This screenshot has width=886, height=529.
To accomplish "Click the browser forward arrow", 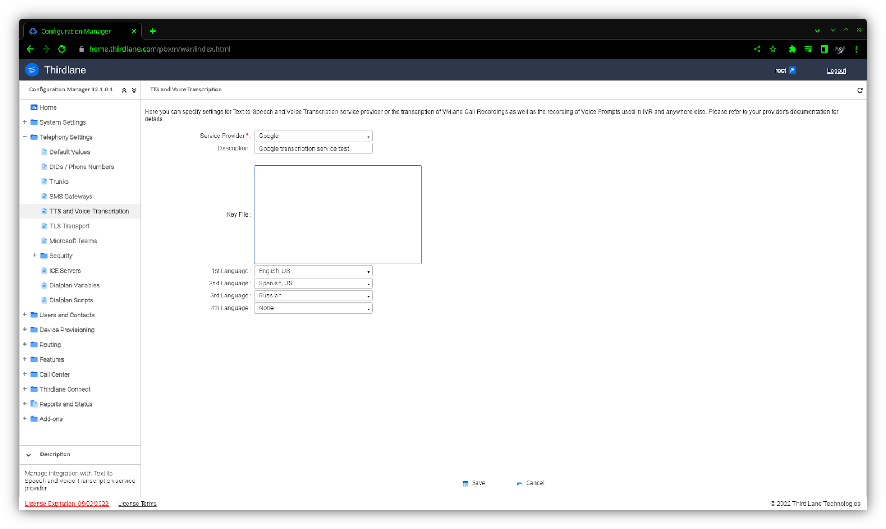I will coord(46,49).
